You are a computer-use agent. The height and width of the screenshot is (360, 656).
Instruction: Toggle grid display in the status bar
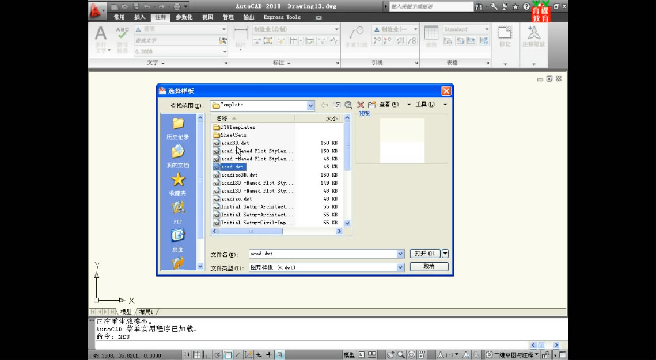(196, 355)
